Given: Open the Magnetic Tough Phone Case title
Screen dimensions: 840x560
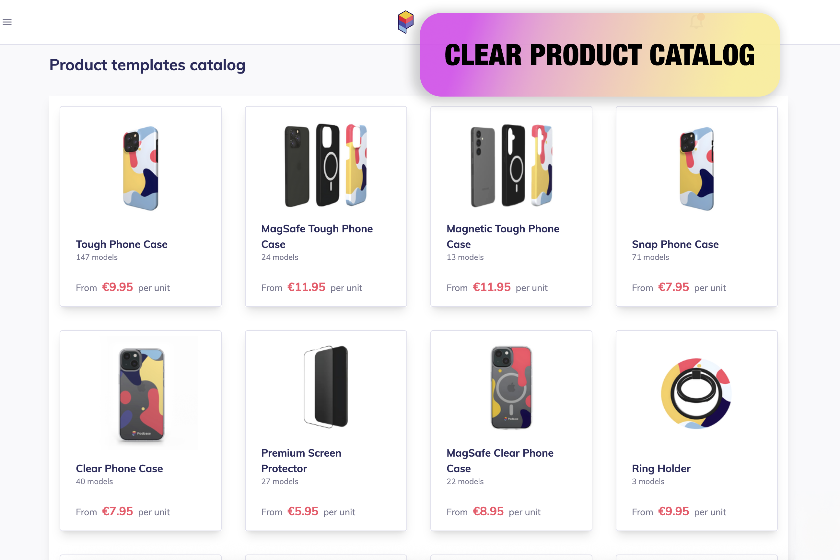Looking at the screenshot, I should click(x=503, y=237).
